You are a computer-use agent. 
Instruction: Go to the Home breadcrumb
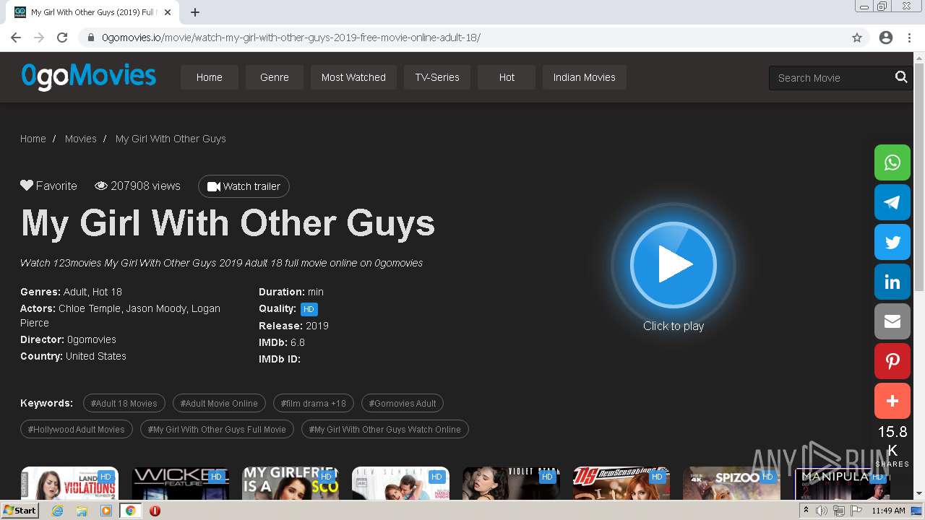33,139
